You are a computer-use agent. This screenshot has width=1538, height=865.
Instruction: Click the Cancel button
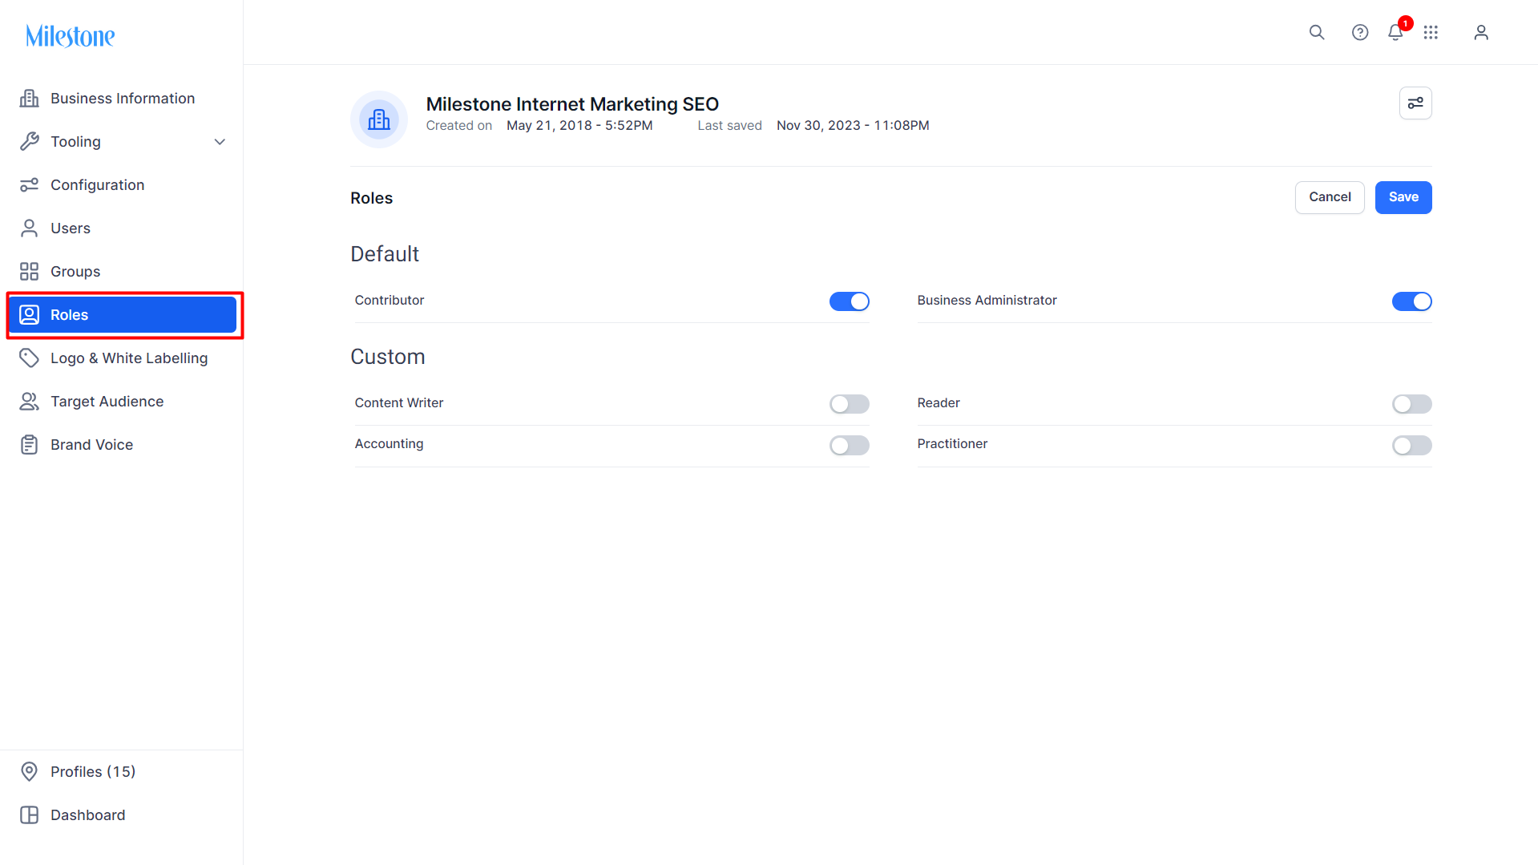(x=1330, y=197)
